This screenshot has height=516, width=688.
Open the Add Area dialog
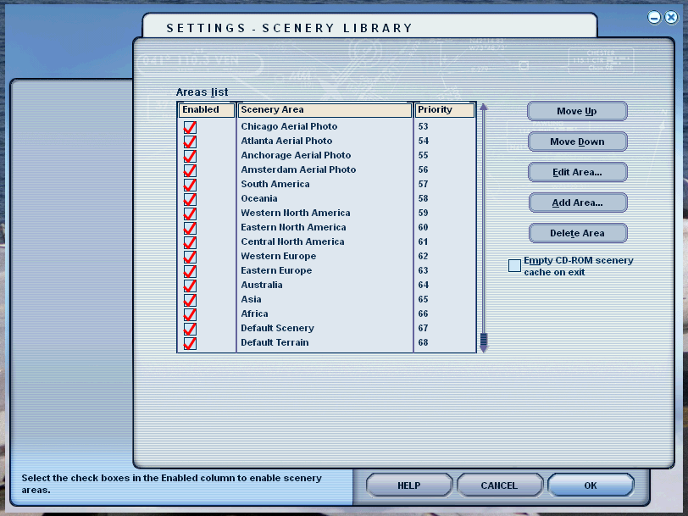tap(578, 203)
